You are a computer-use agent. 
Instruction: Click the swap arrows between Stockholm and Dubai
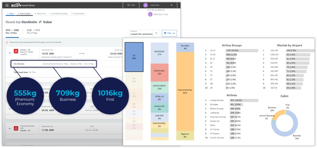[x=40, y=22]
